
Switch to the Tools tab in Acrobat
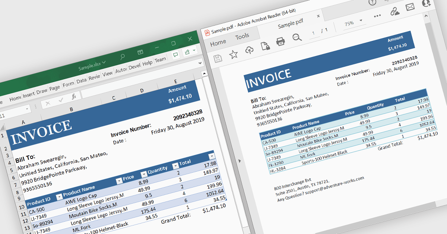[x=242, y=36]
